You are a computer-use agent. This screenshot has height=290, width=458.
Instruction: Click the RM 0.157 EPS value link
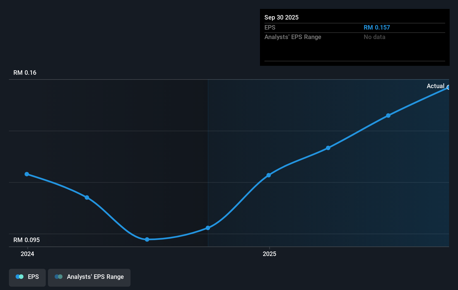pyautogui.click(x=377, y=27)
